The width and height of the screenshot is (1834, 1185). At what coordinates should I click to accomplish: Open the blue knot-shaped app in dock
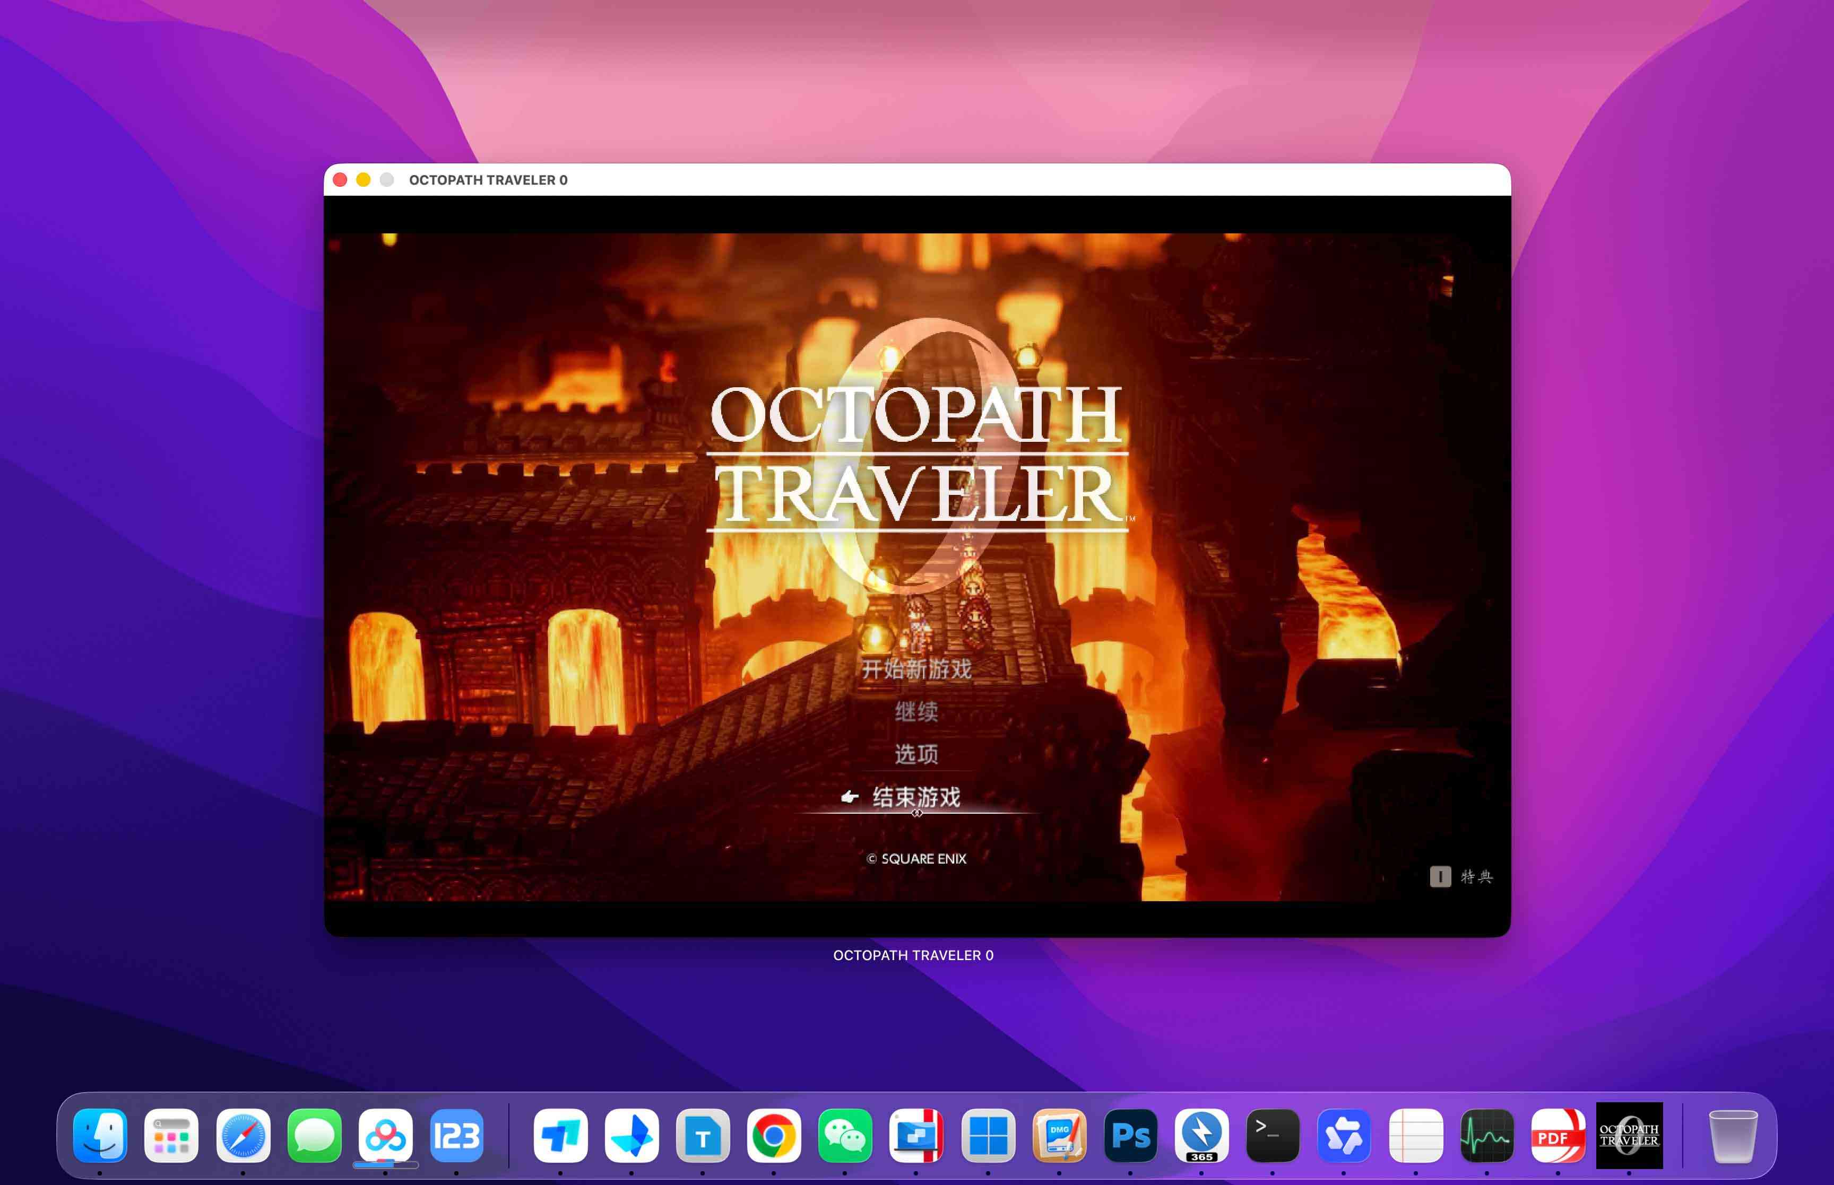(x=1344, y=1136)
